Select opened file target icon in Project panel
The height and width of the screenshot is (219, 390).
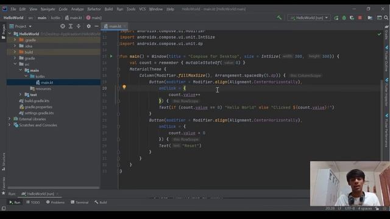click(63, 26)
